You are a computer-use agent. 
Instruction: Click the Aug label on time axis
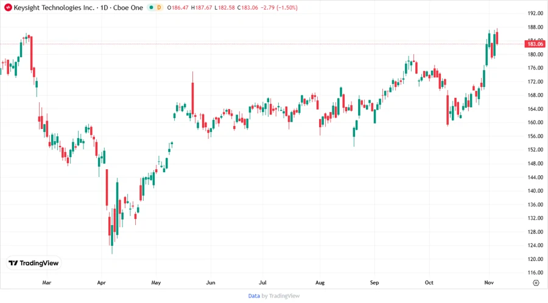pyautogui.click(x=320, y=282)
